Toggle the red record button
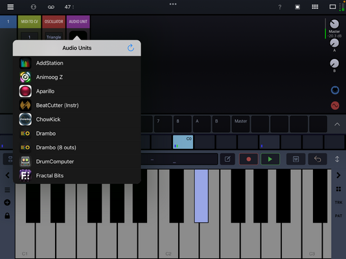The height and width of the screenshot is (259, 346). 249,159
